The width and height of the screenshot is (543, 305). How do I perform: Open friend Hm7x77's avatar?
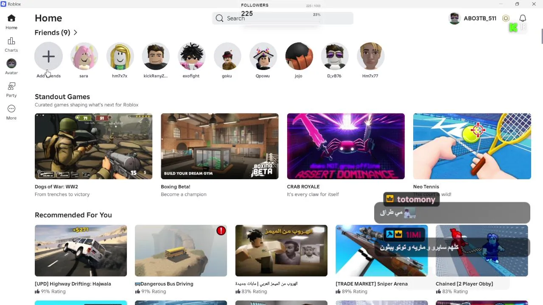371,56
